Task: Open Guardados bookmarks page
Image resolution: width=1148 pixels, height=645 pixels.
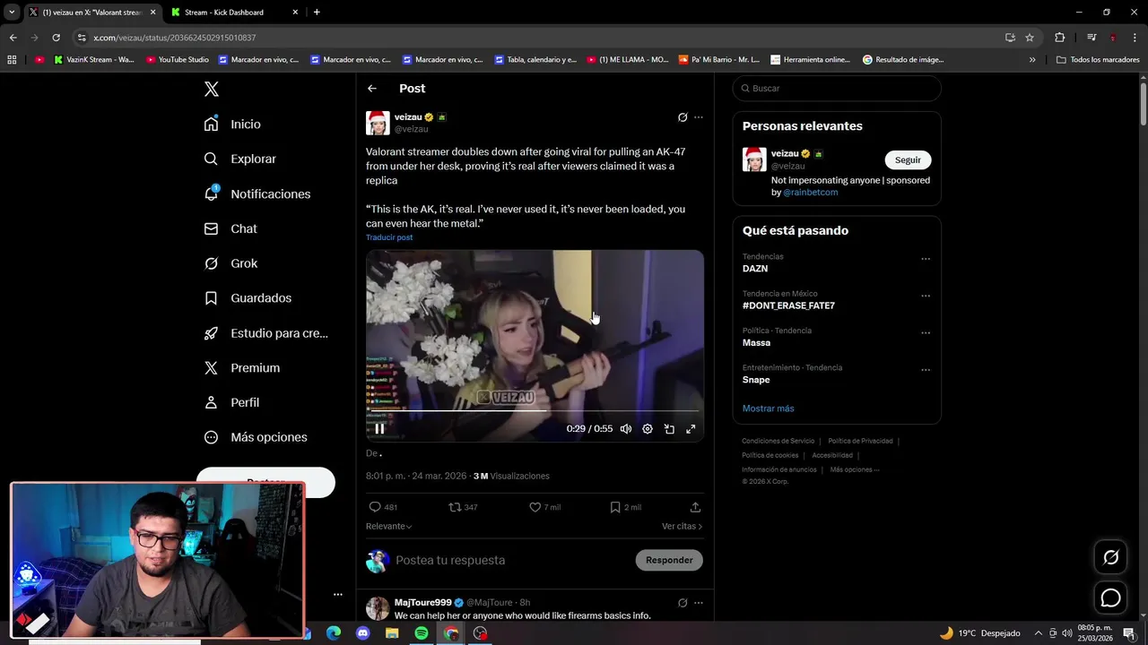Action: pyautogui.click(x=248, y=298)
